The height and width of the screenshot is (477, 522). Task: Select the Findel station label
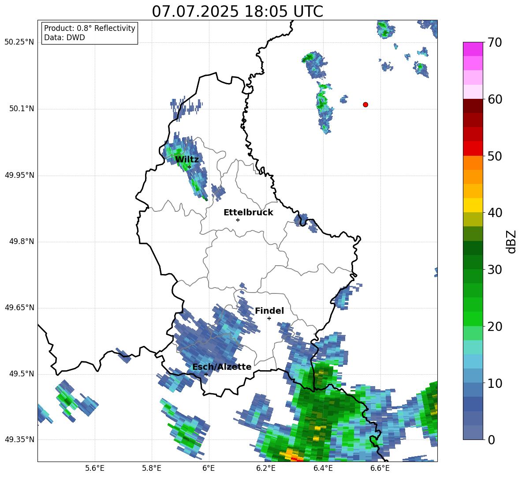coord(269,311)
